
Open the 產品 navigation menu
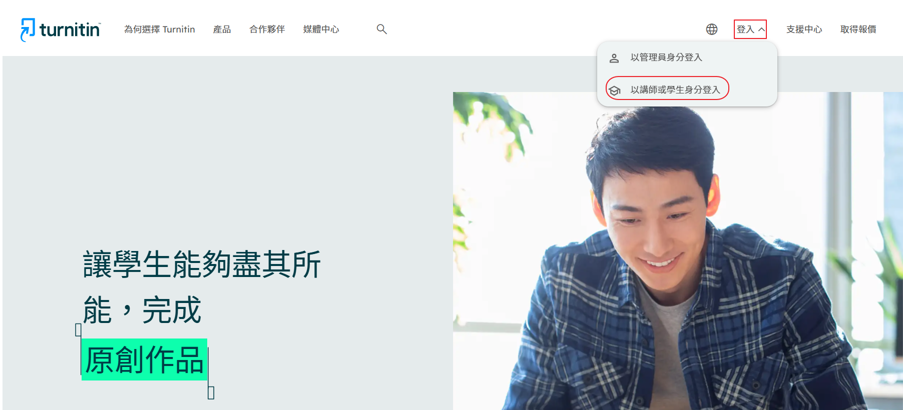tap(222, 29)
